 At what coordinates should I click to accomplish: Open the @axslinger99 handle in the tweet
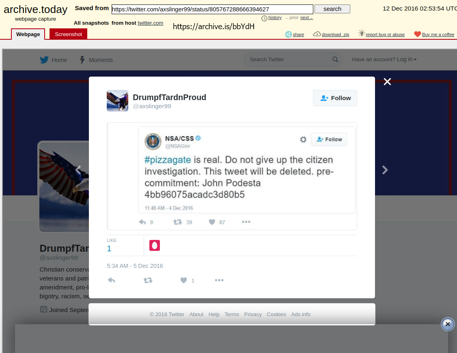pos(152,106)
